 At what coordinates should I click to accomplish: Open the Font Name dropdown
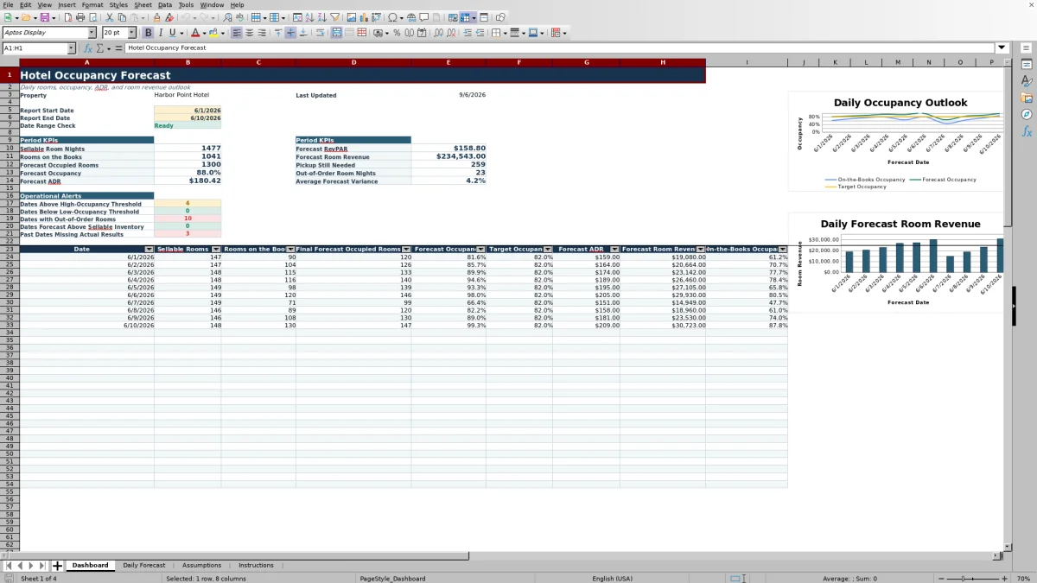pos(92,33)
